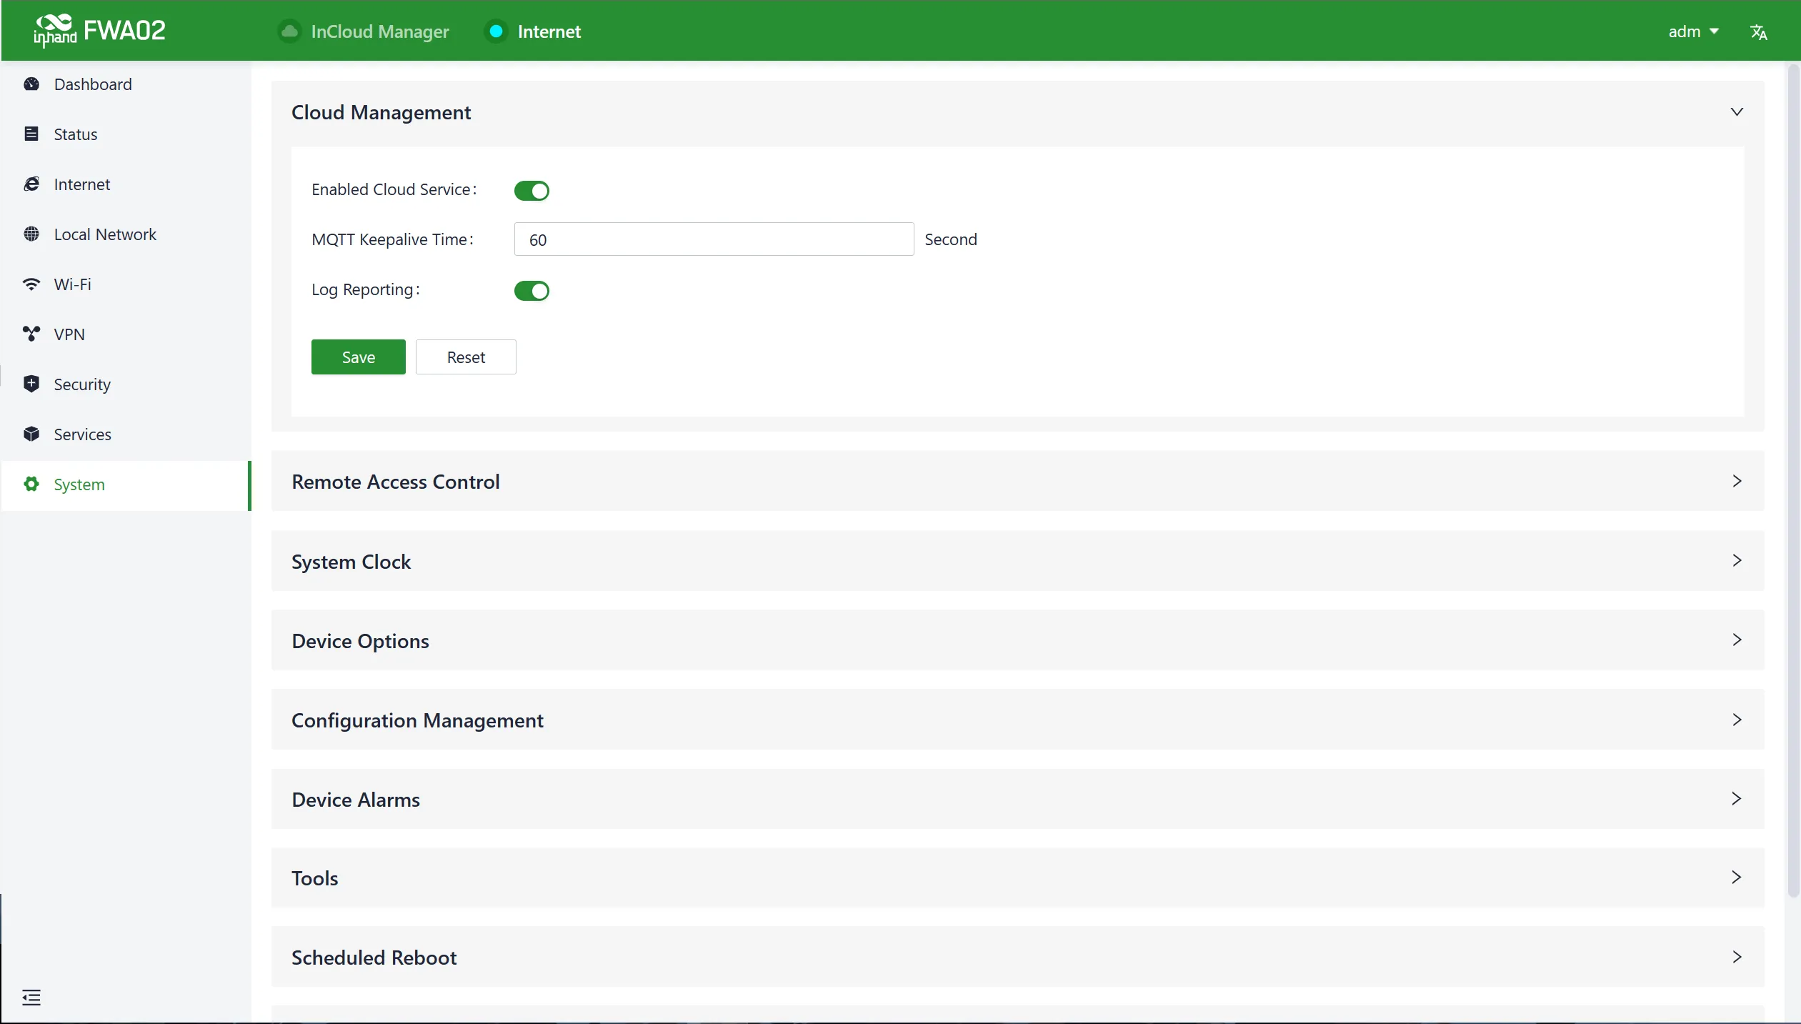Click the Internet status indicator dot
The width and height of the screenshot is (1801, 1024).
tap(496, 31)
